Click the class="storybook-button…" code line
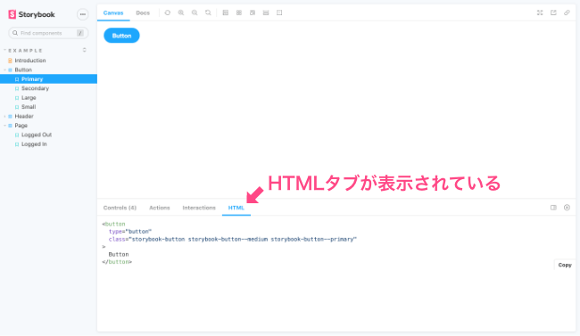The image size is (580, 336). click(x=233, y=239)
